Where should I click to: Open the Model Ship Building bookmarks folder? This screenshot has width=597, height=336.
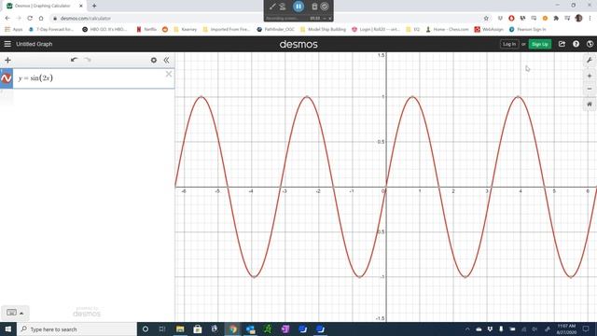pos(324,29)
